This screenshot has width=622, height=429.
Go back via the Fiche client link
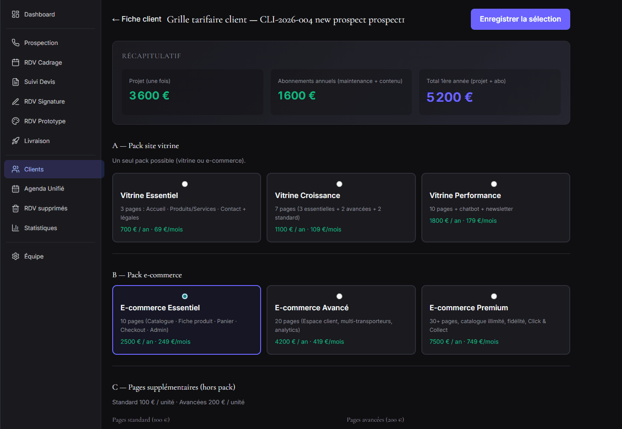(x=136, y=19)
